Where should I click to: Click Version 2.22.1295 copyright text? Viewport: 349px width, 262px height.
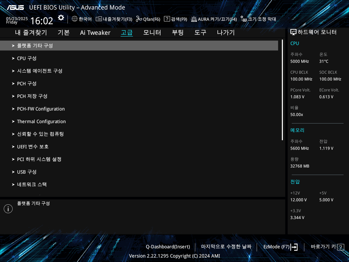tap(174, 256)
